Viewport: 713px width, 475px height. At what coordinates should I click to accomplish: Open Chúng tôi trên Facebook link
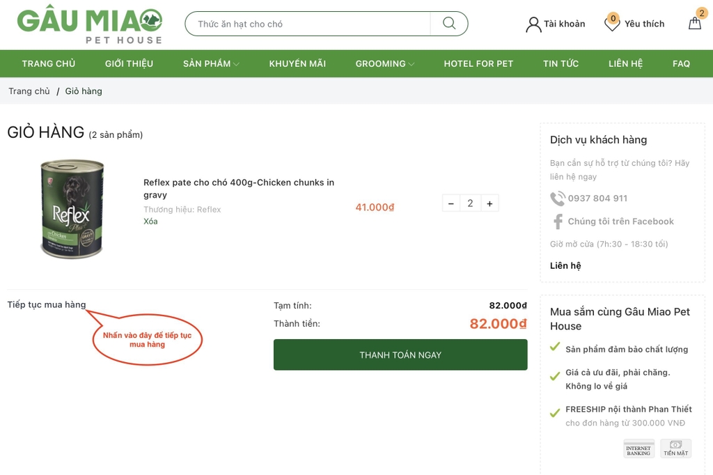[x=620, y=221]
